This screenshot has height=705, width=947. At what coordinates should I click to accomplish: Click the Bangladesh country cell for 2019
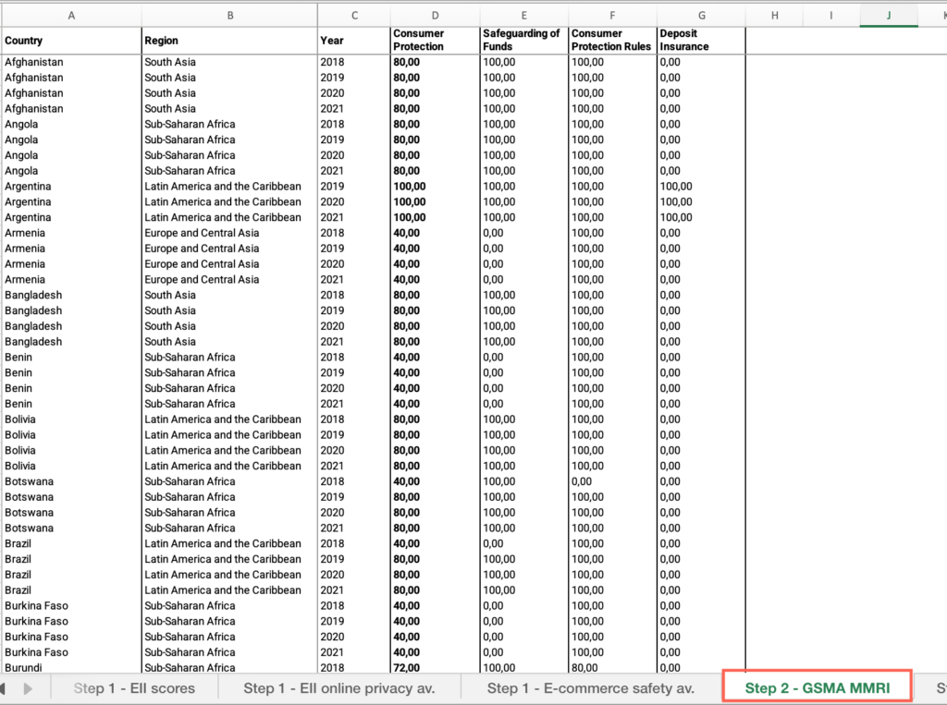click(71, 310)
